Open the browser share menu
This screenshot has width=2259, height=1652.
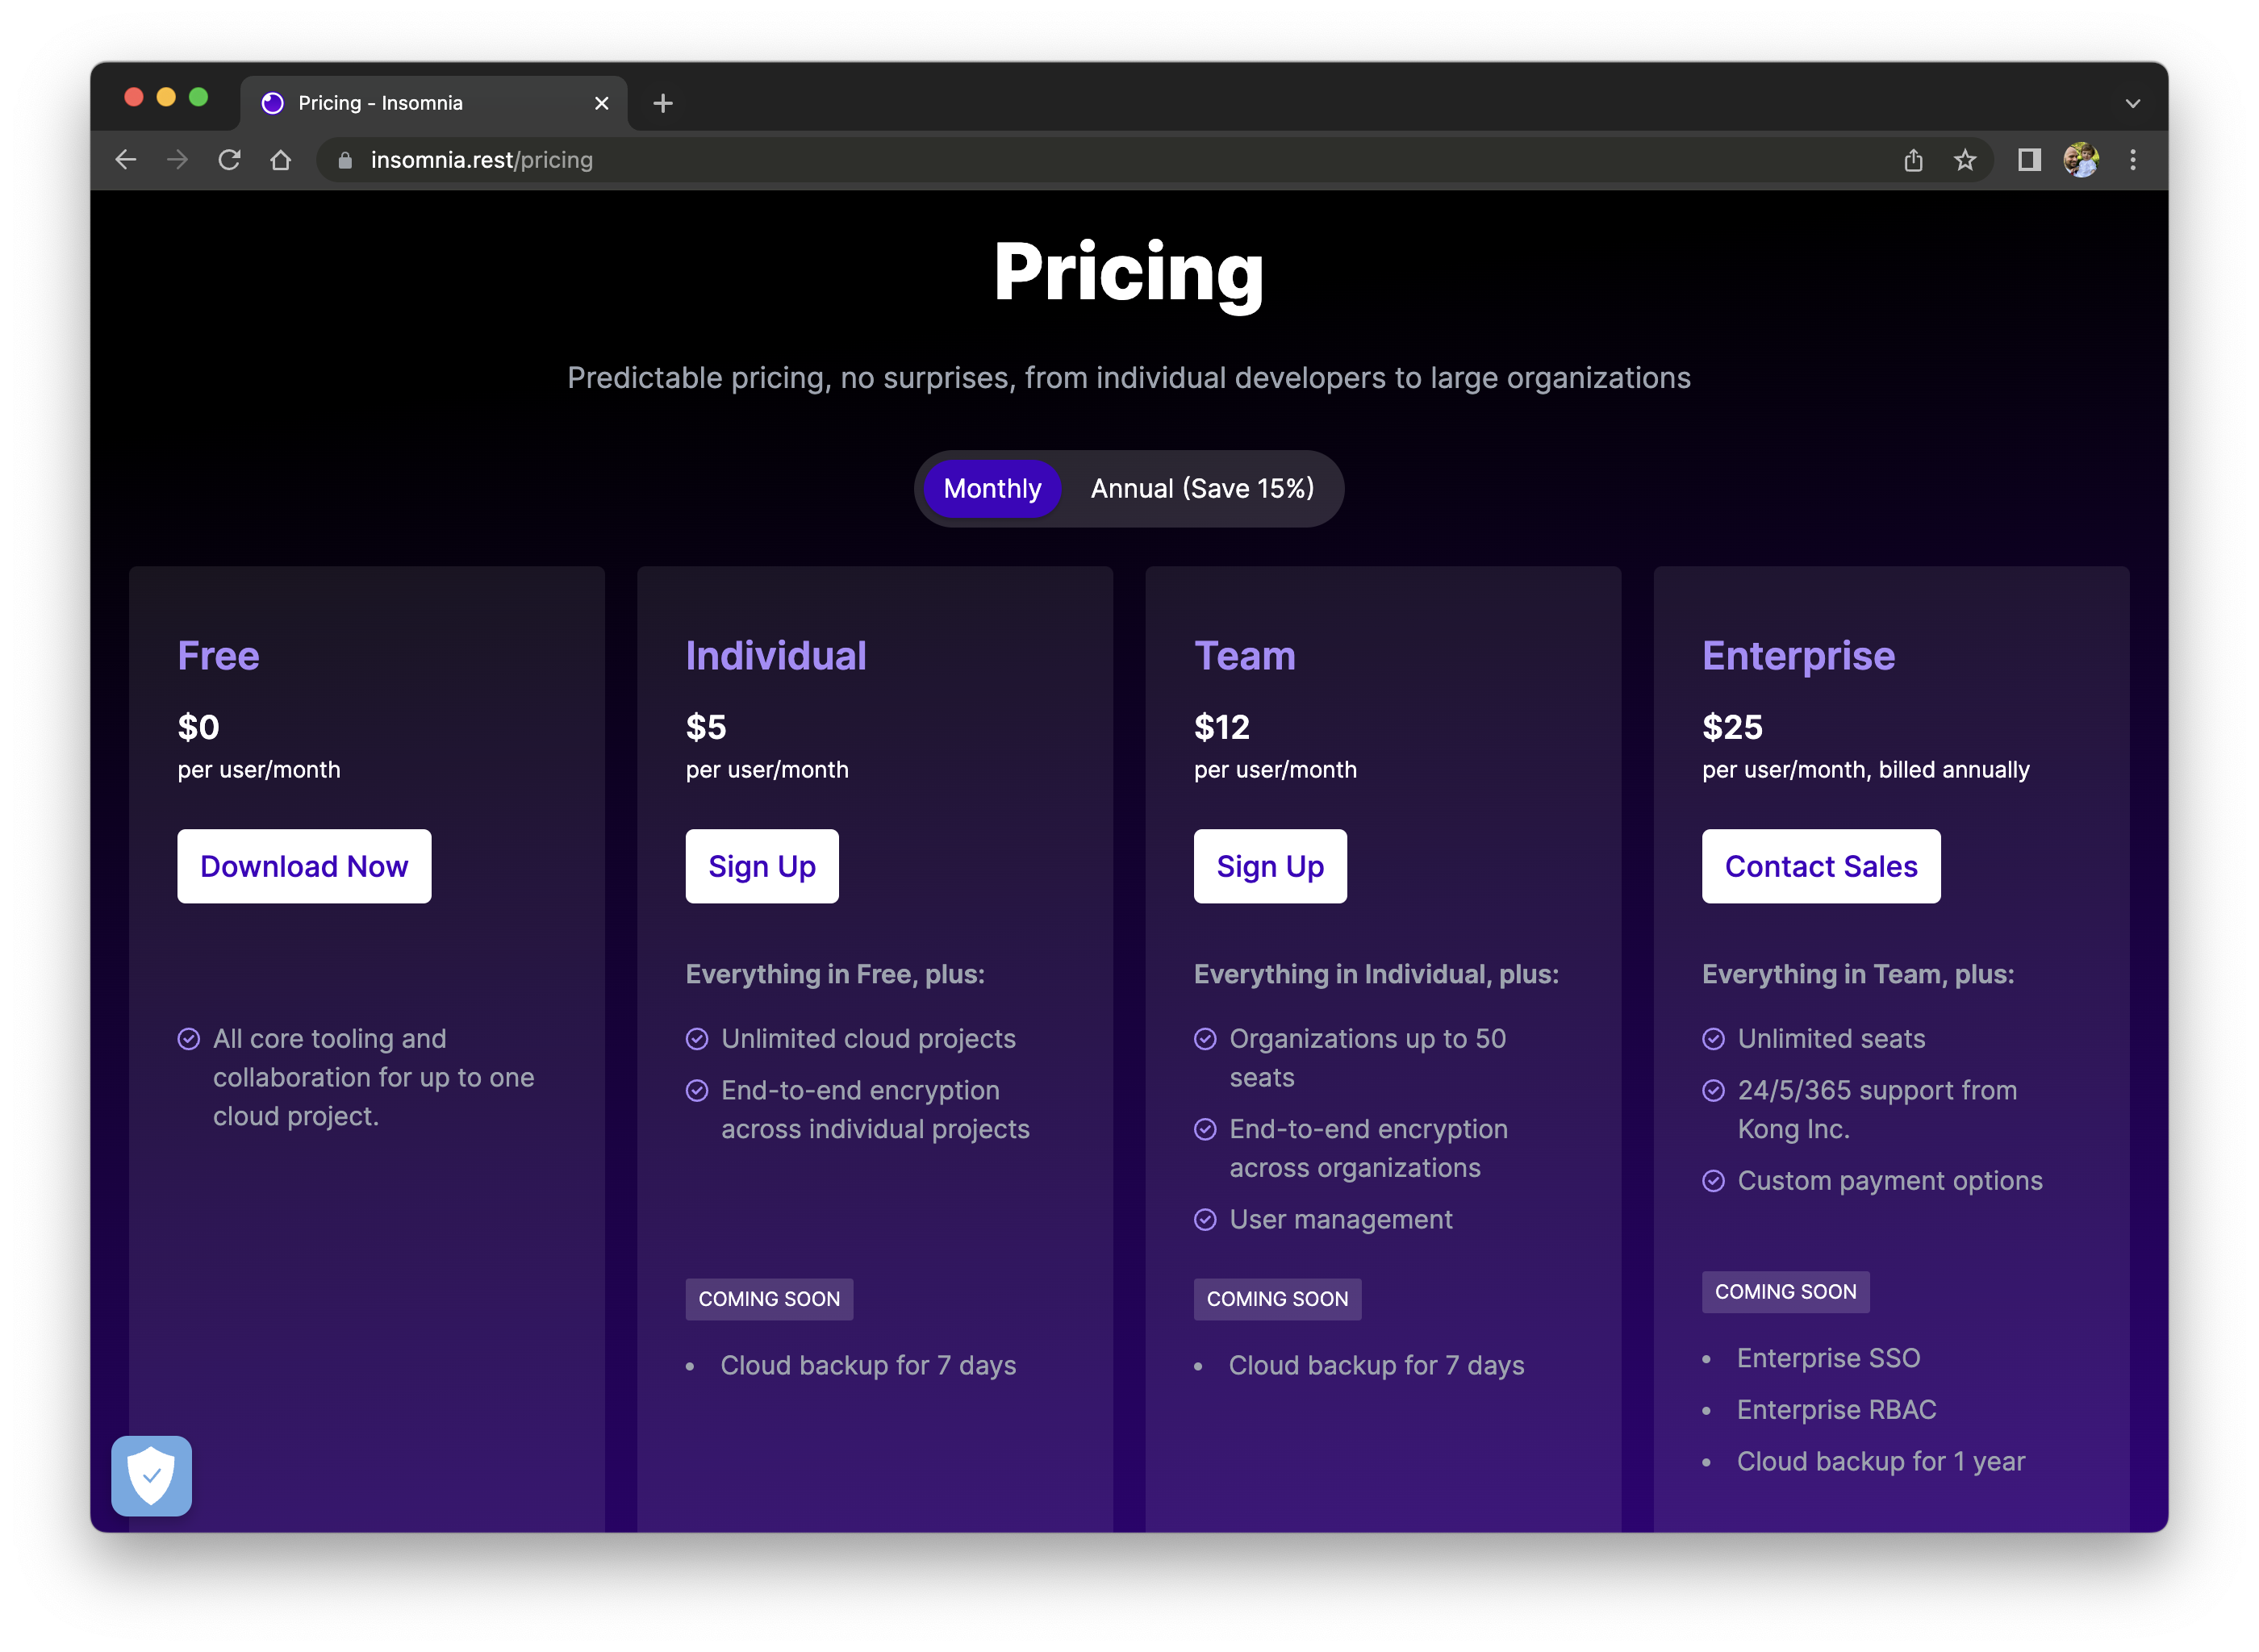(1914, 159)
